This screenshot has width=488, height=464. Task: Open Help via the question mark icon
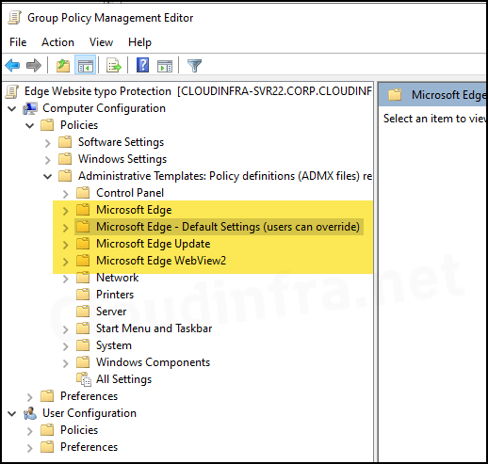[x=142, y=65]
